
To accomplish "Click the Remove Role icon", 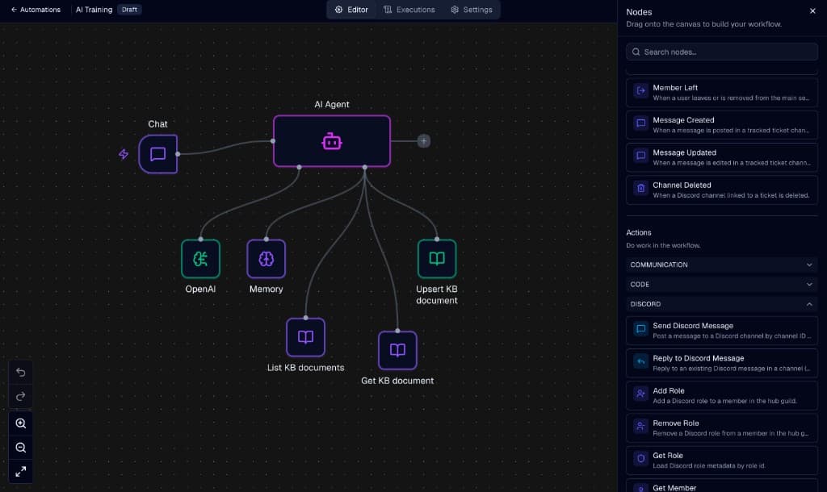I will (640, 426).
